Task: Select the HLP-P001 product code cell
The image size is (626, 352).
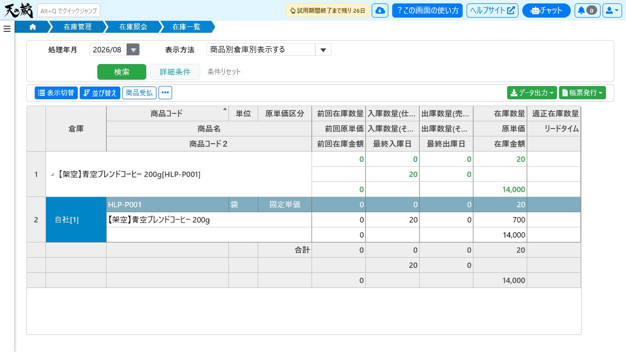Action: pos(167,204)
